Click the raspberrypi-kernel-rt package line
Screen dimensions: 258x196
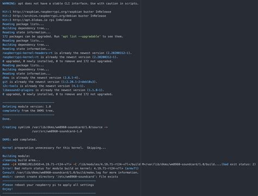pos(60,57)
